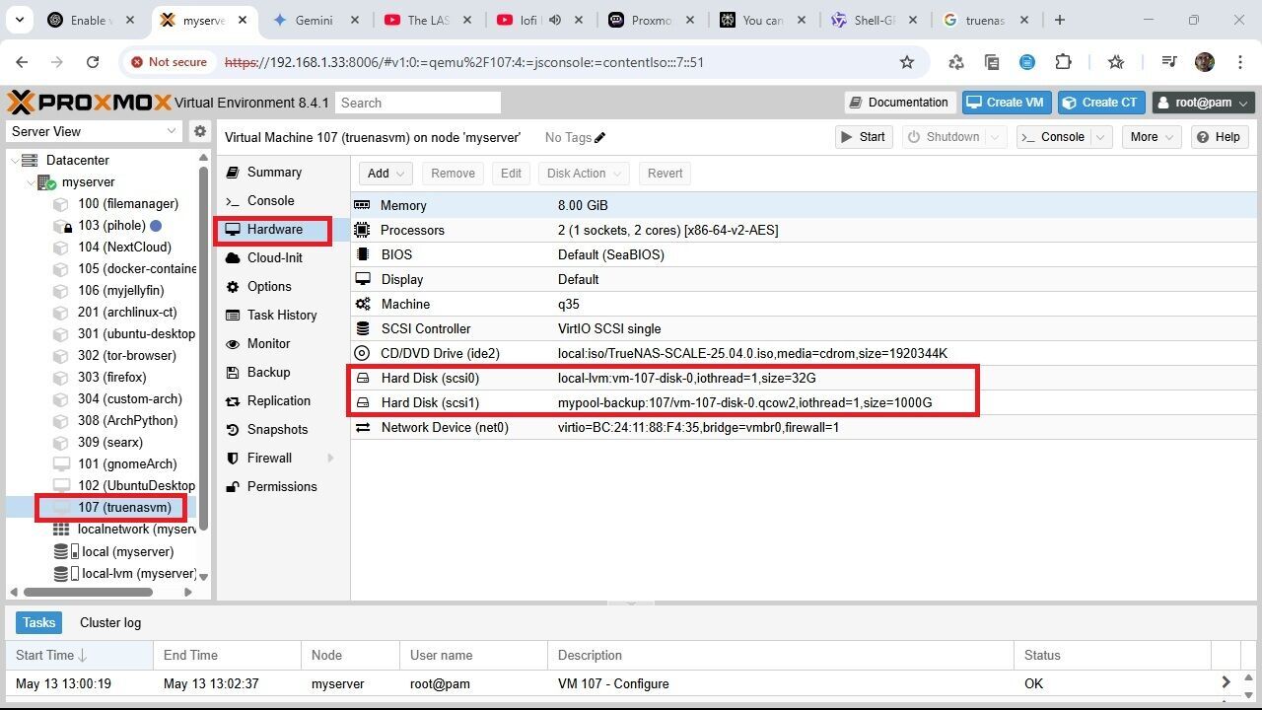This screenshot has height=710, width=1262.
Task: Bookmark this page with the star icon
Action: [x=906, y=62]
